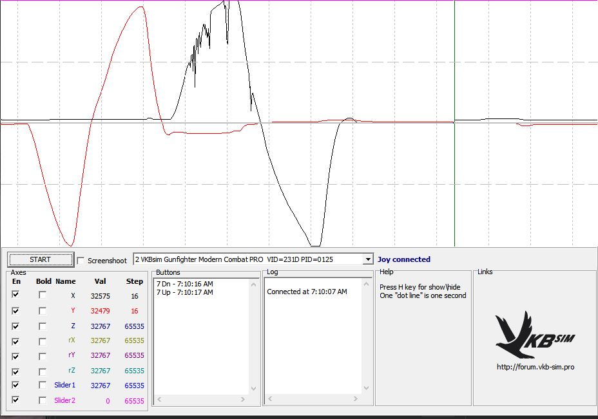
Task: Enable Bold for the rZ axis
Action: pos(43,370)
